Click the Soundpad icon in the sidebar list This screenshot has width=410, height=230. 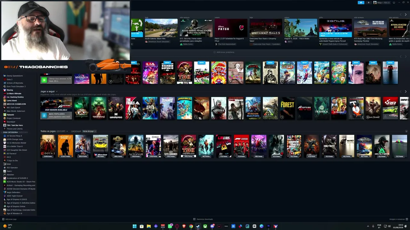click(x=4, y=122)
